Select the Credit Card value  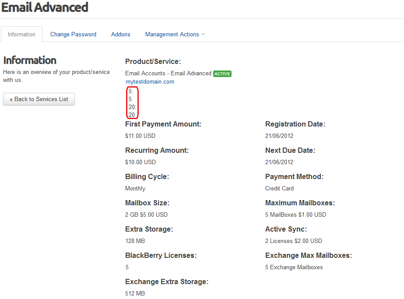point(280,189)
